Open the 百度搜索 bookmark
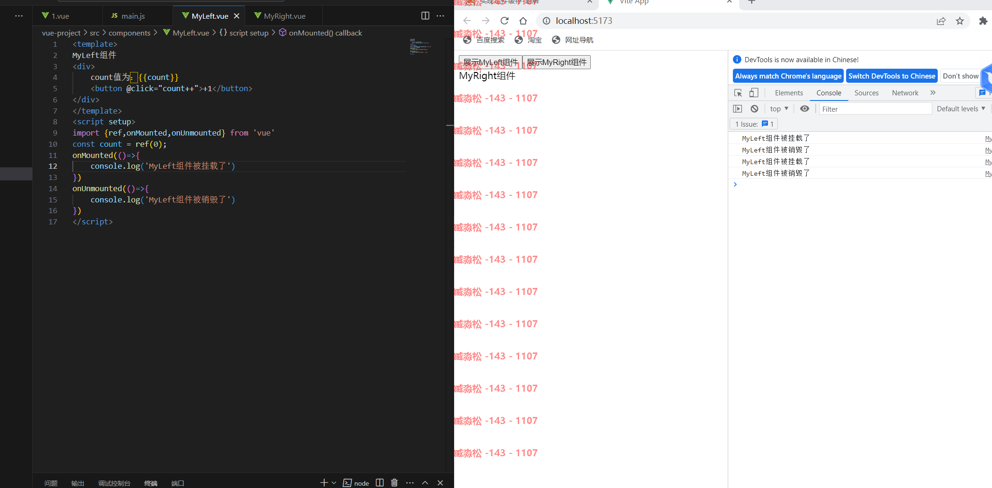 [x=484, y=40]
